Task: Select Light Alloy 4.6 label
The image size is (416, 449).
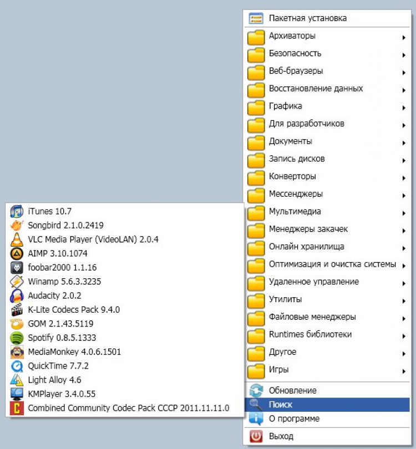Action: [55, 380]
